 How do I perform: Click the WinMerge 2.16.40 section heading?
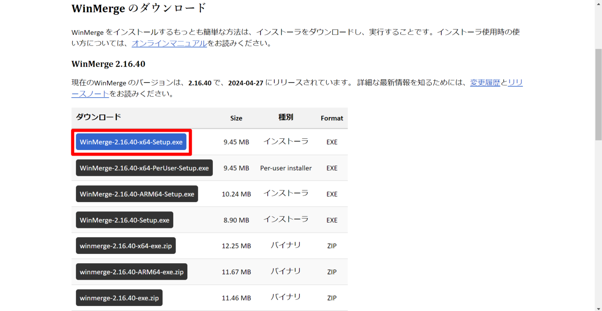click(x=108, y=64)
